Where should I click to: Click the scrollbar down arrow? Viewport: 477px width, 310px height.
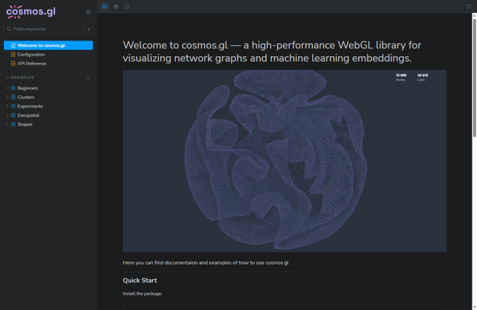pyautogui.click(x=474, y=307)
